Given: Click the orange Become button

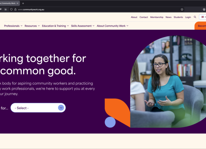Looking at the screenshot, I should (200, 26).
